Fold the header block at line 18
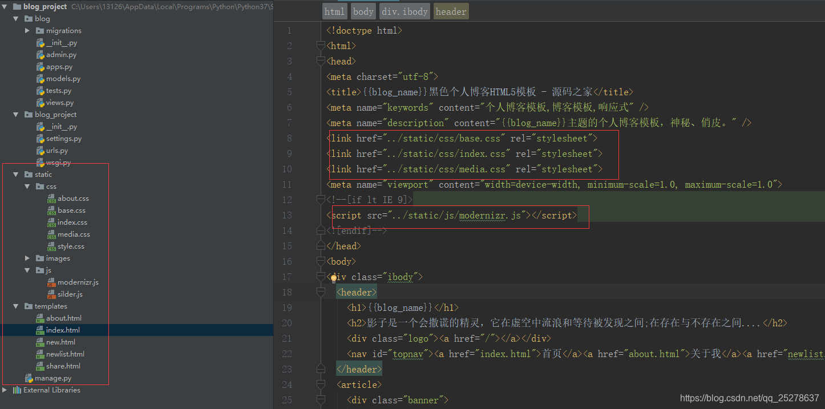Screen dimensions: 825x409 [321, 292]
